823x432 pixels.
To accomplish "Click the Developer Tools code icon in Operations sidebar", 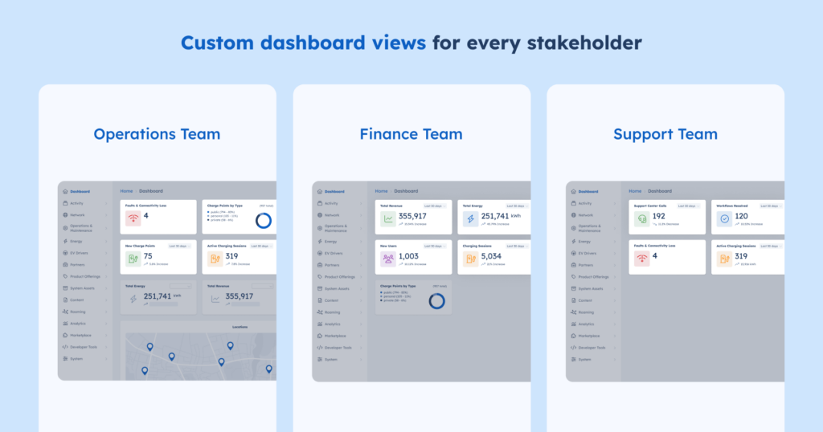I will click(x=65, y=347).
